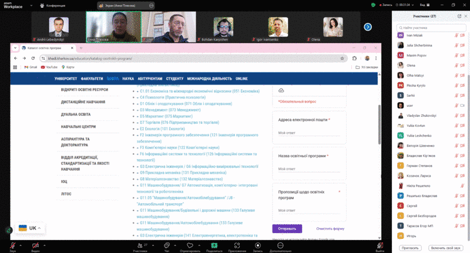Bookmark page with the star icon
Image resolution: width=470 pixels, height=253 pixels.
[x=342, y=59]
